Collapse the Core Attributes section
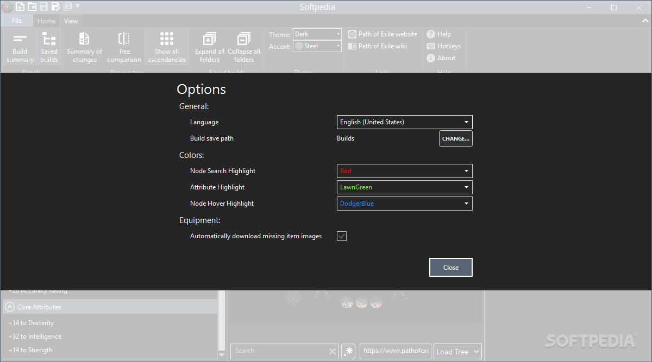 pos(10,307)
